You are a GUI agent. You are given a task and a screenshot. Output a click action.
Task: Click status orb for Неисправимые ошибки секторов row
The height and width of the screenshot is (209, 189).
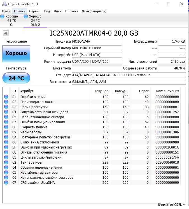click(6, 177)
